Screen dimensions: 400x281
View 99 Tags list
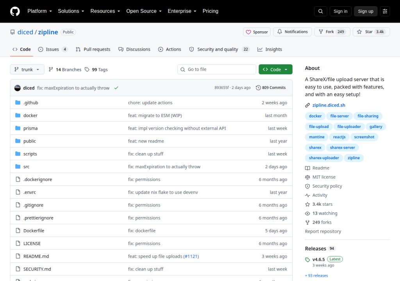[96, 69]
